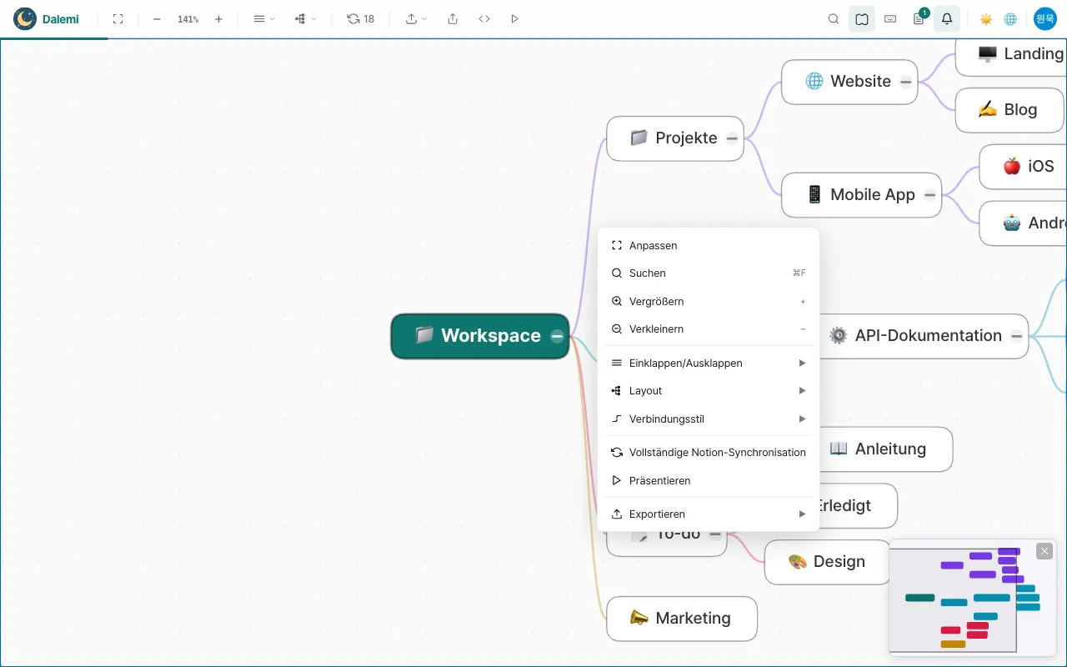Click the share upload icon

pos(453,18)
